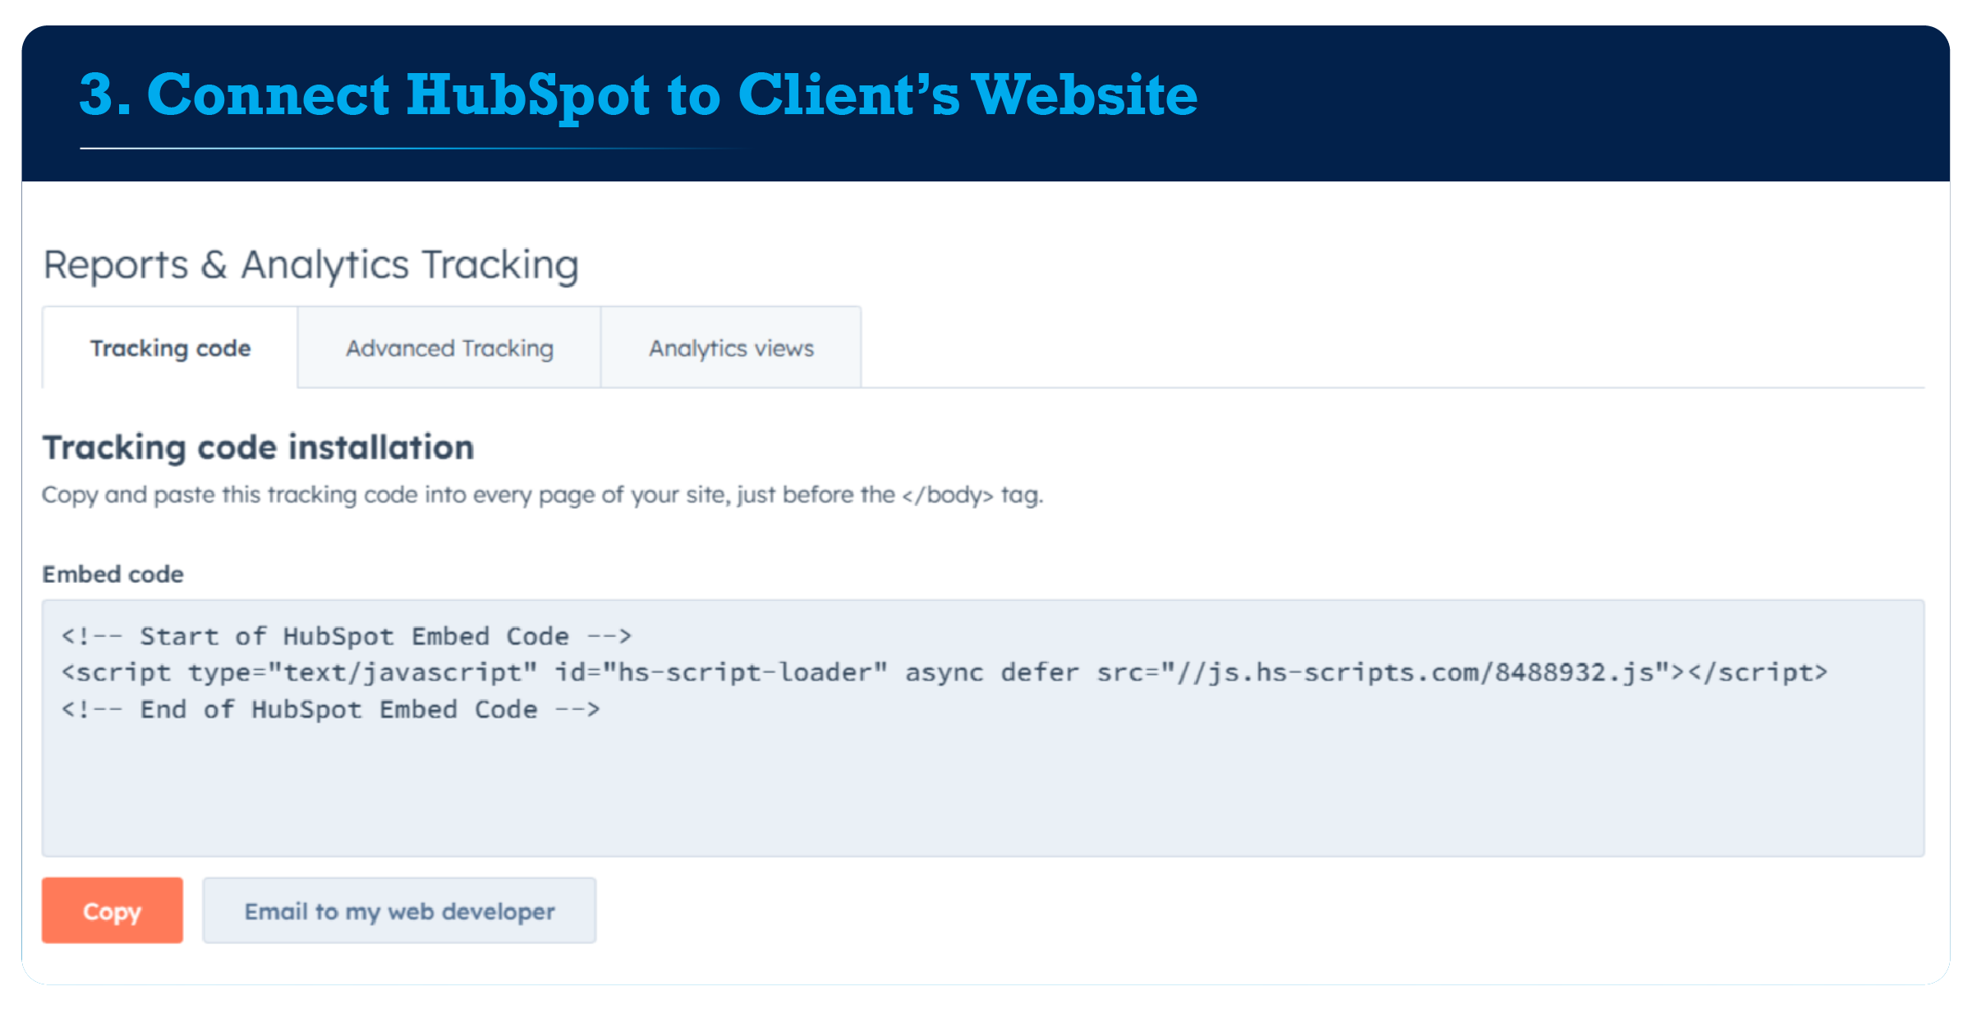Switch to the Tracking code tab
The width and height of the screenshot is (1972, 1014).
(x=170, y=347)
